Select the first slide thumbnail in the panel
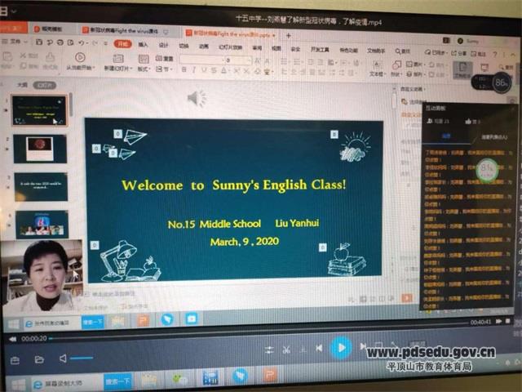The image size is (522, 392). 39,110
